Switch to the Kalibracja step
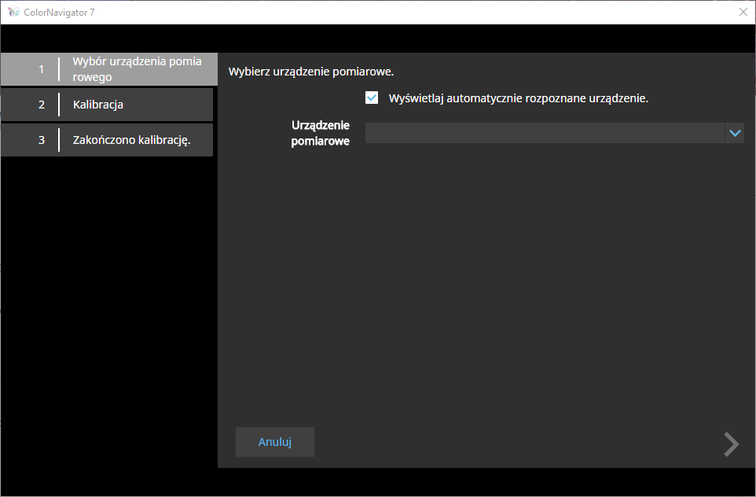Image resolution: width=756 pixels, height=497 pixels. (98, 104)
